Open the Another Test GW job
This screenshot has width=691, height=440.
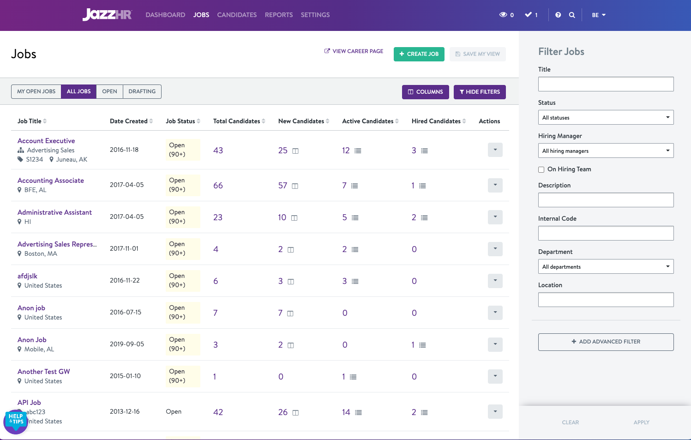coord(44,372)
